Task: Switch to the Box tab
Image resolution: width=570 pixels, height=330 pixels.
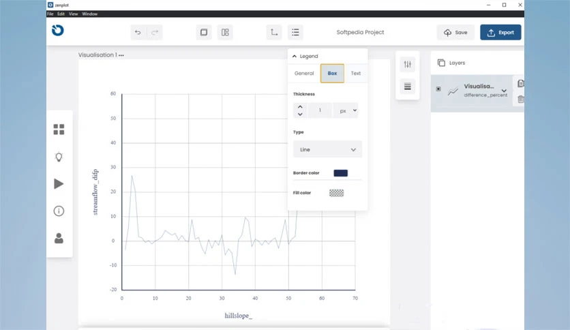Action: point(332,74)
